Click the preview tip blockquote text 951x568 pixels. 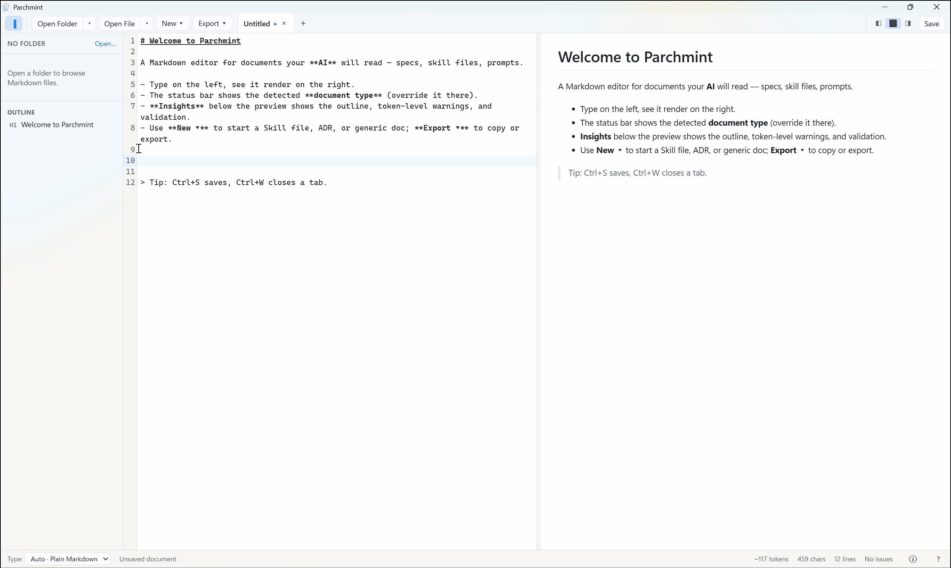coord(638,173)
